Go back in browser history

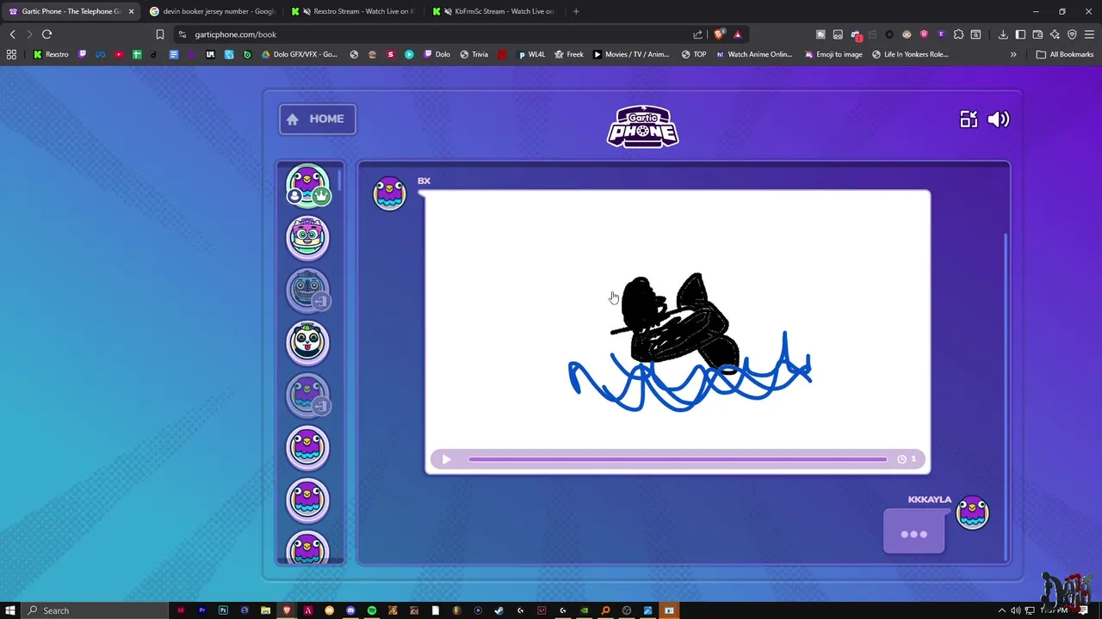(12, 34)
